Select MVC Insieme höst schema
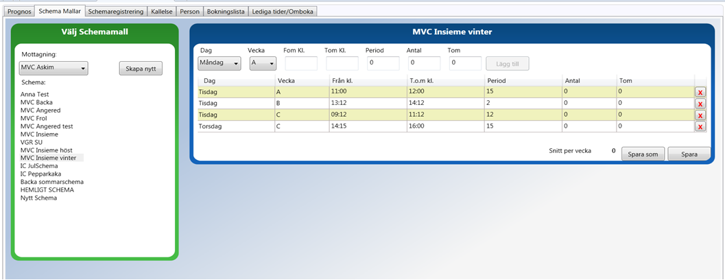The height and width of the screenshot is (280, 725). click(x=47, y=150)
